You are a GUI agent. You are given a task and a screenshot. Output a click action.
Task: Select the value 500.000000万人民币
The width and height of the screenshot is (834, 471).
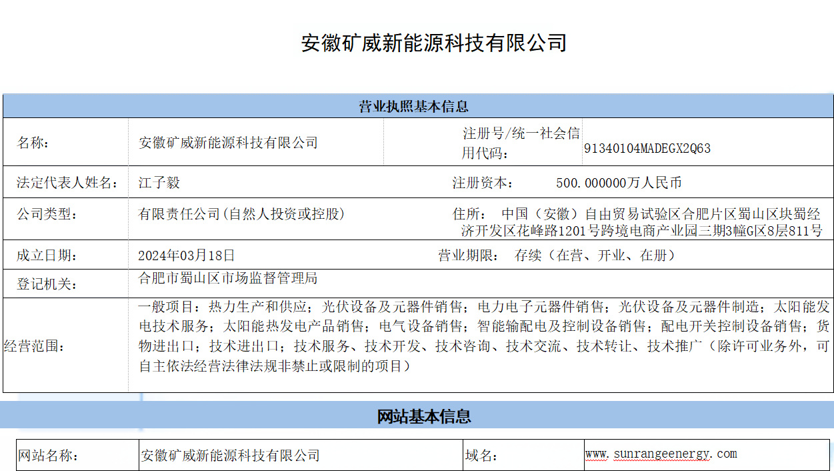tap(619, 183)
